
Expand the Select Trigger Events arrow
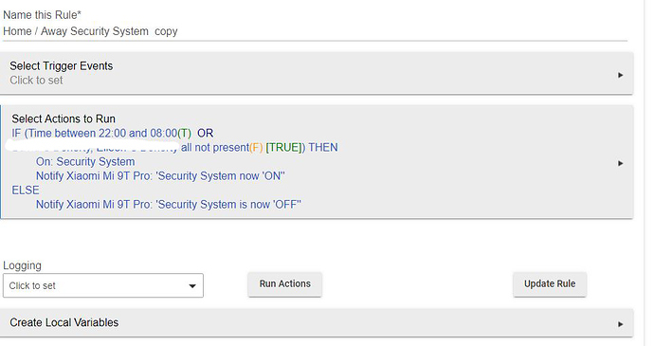620,75
